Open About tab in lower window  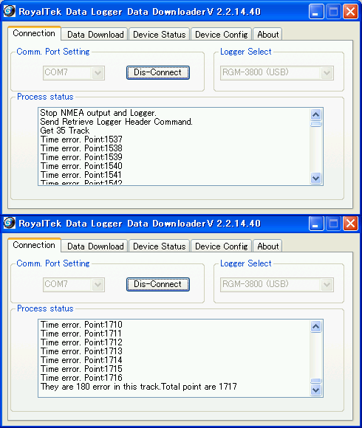pos(267,246)
